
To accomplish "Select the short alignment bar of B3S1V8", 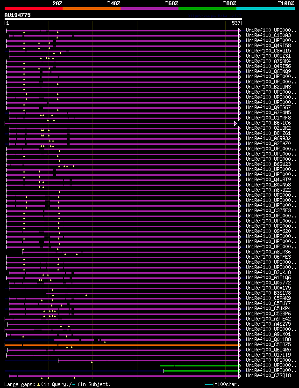I will 142,293.
